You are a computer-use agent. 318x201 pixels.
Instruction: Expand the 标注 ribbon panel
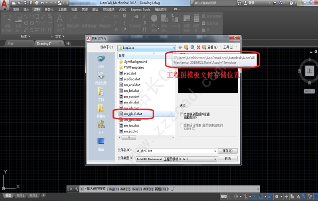(x=26, y=36)
